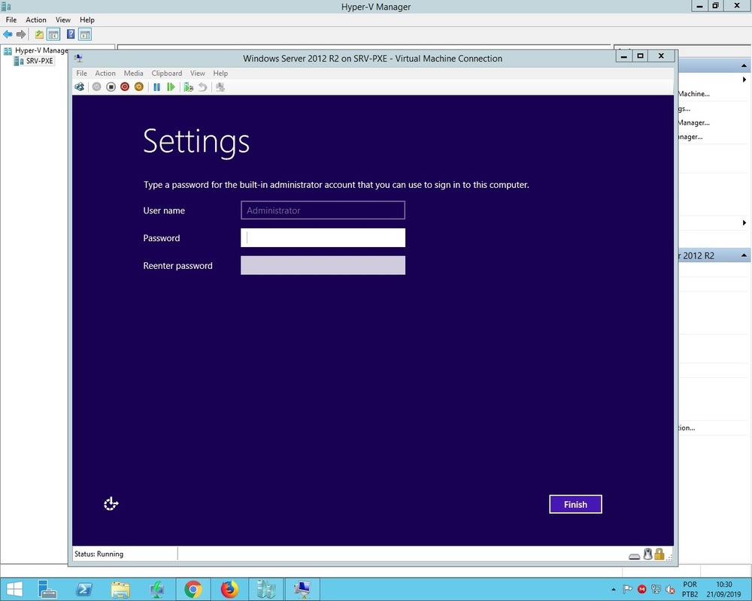The width and height of the screenshot is (752, 601).
Task: Open submenu arrow above 'Machine...' action
Action: coord(744,80)
